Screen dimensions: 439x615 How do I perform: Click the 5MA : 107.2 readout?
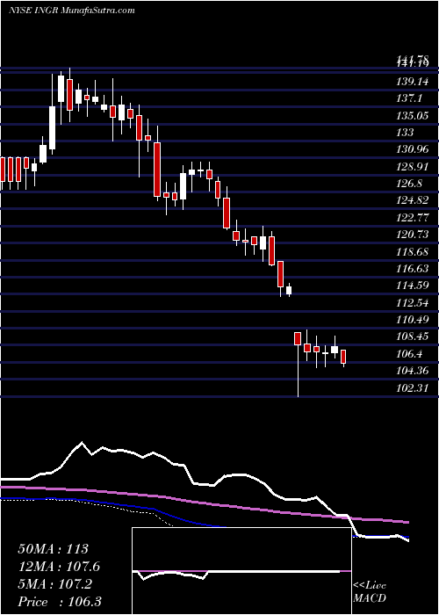tap(54, 584)
